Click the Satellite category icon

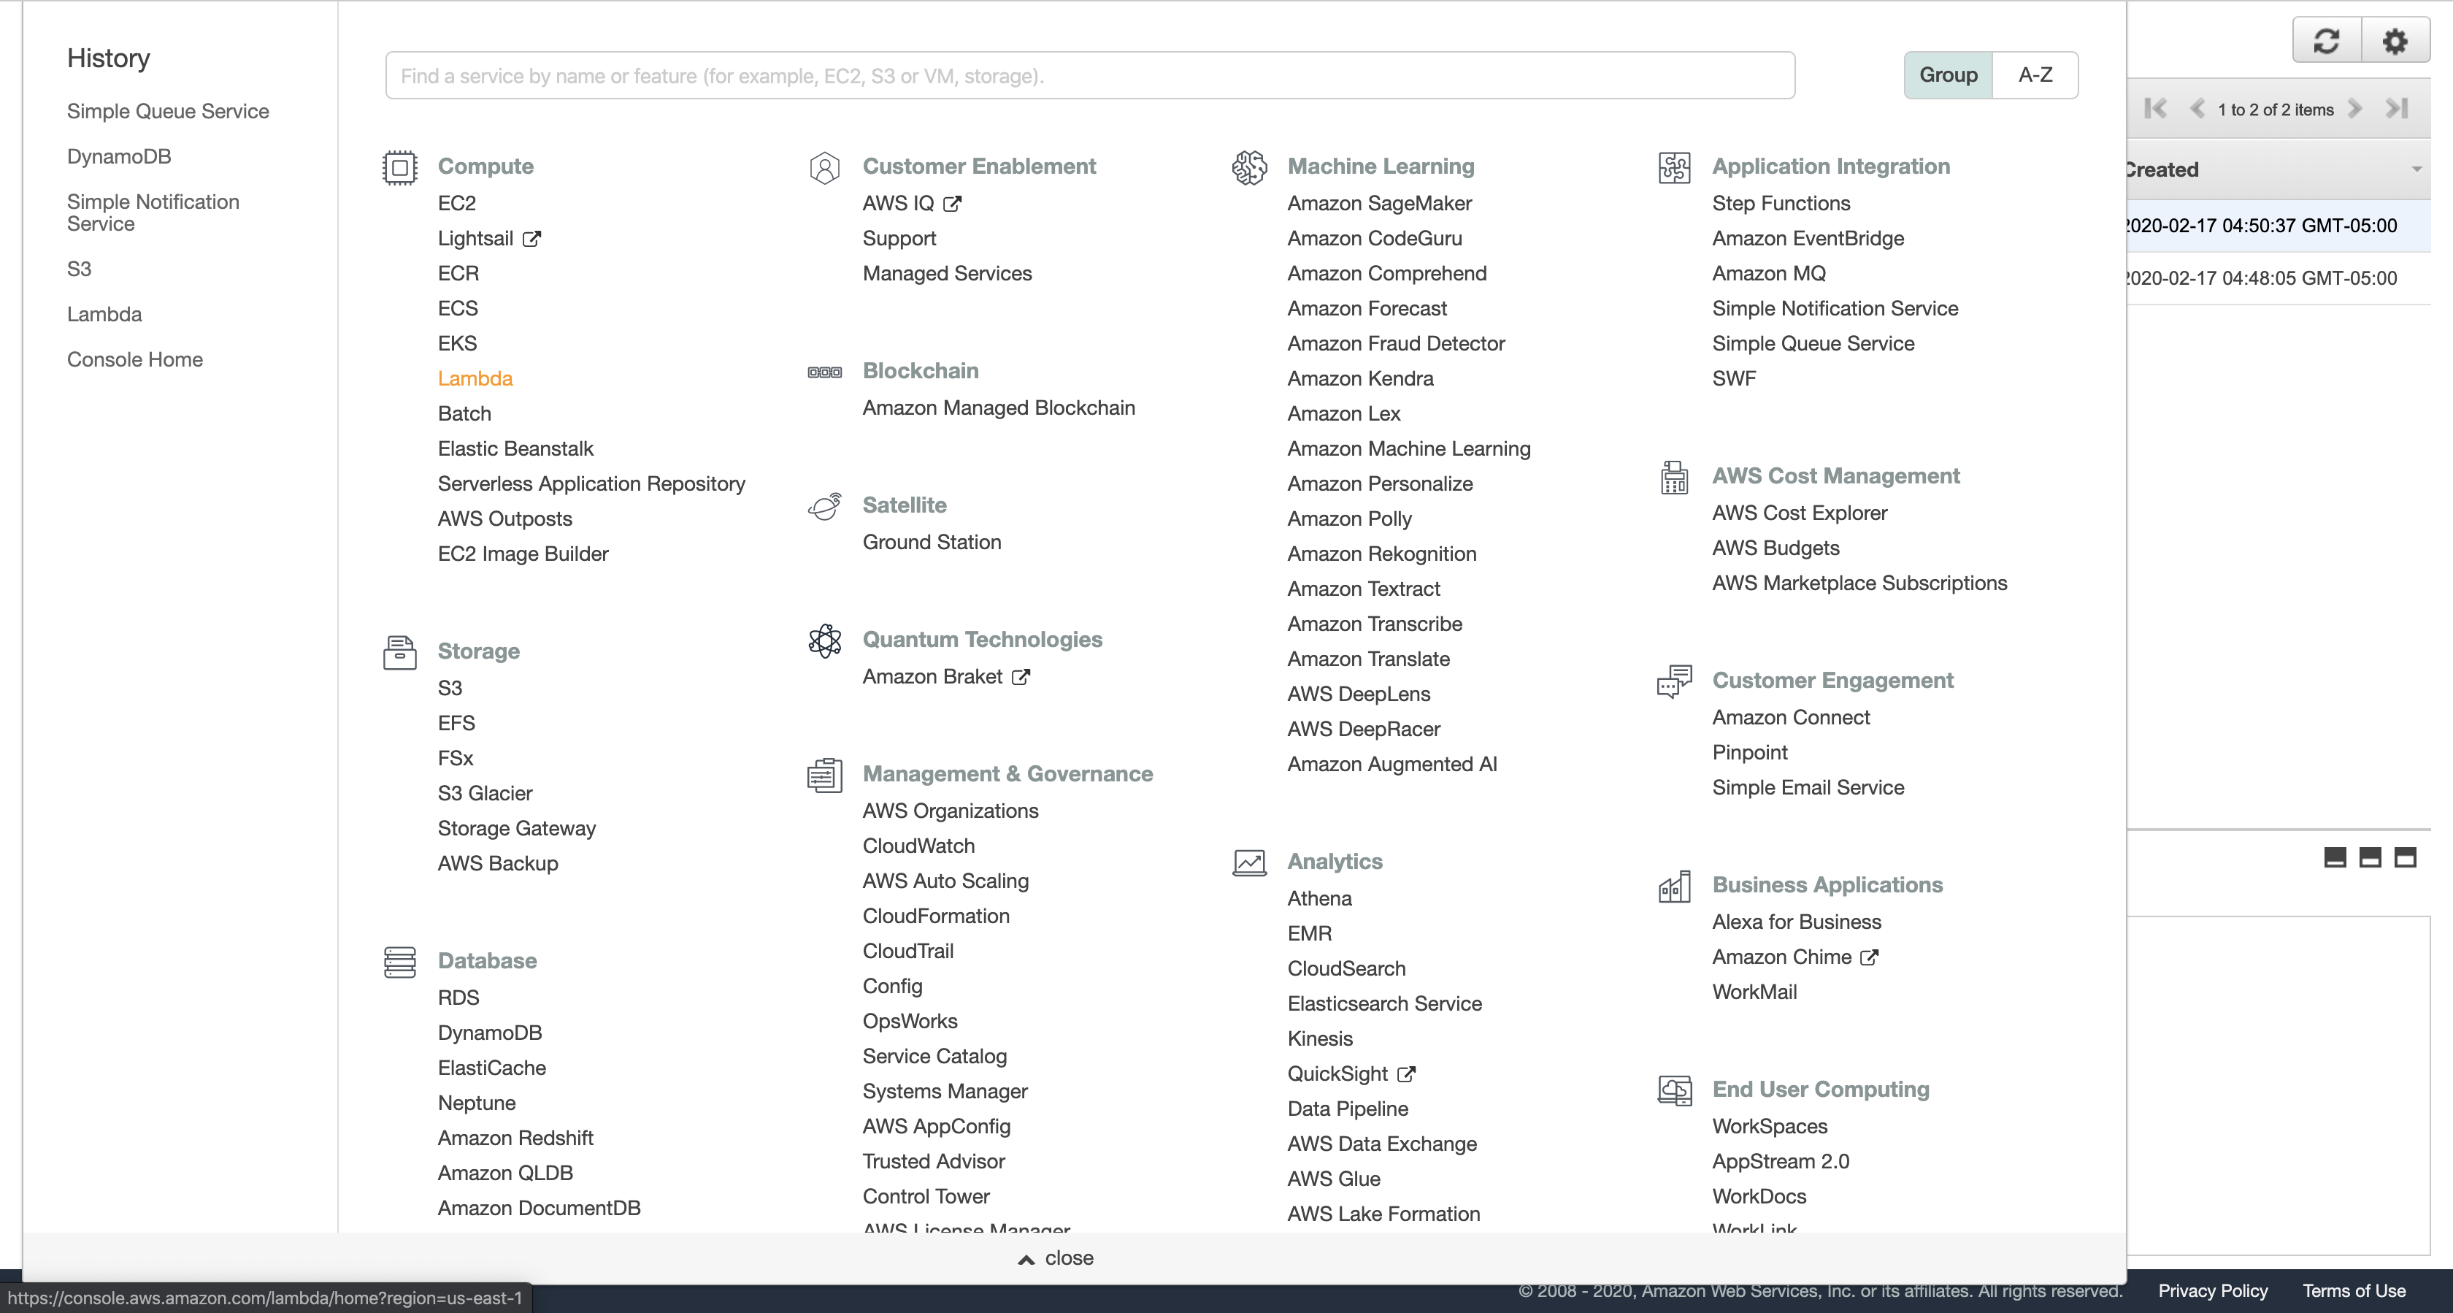click(824, 506)
